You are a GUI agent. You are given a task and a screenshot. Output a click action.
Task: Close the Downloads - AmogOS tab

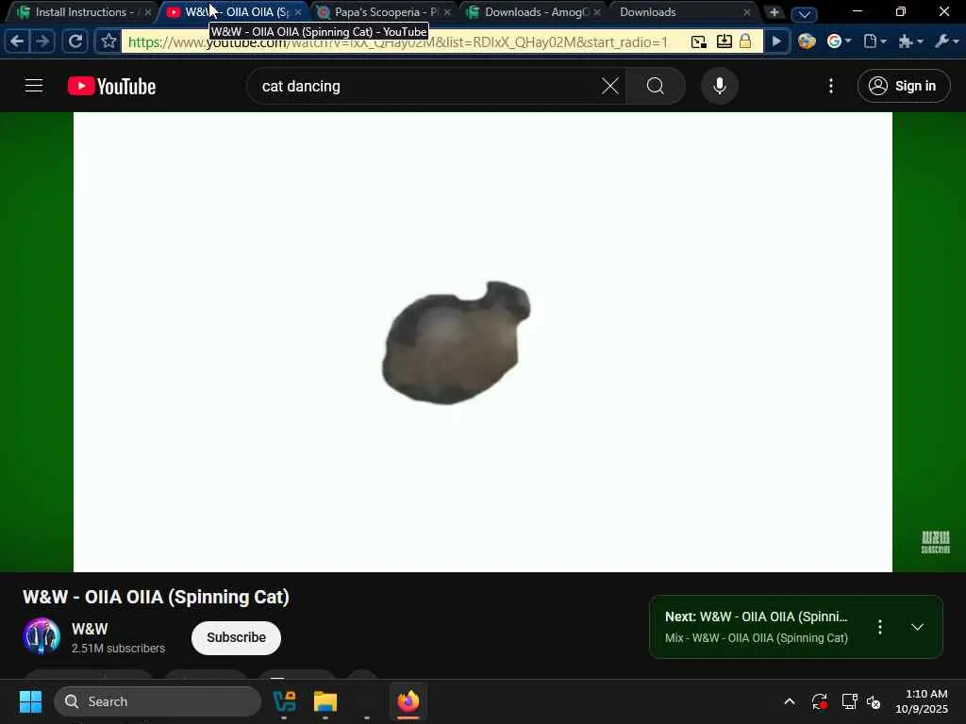597,12
